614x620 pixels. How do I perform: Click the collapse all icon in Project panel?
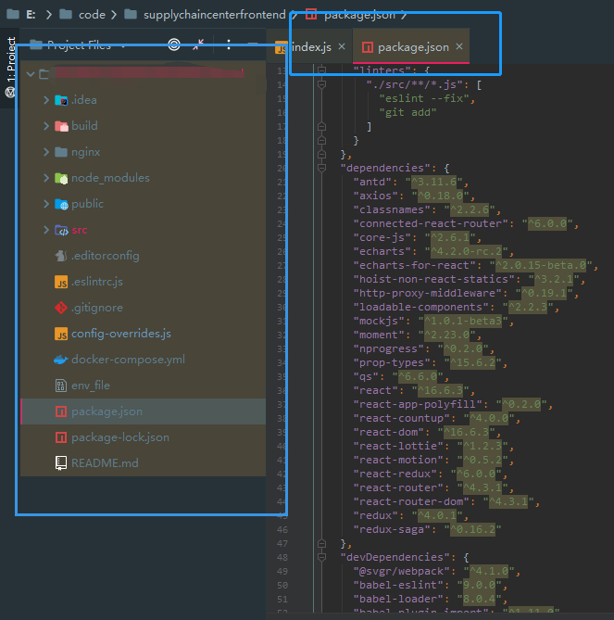pyautogui.click(x=198, y=44)
